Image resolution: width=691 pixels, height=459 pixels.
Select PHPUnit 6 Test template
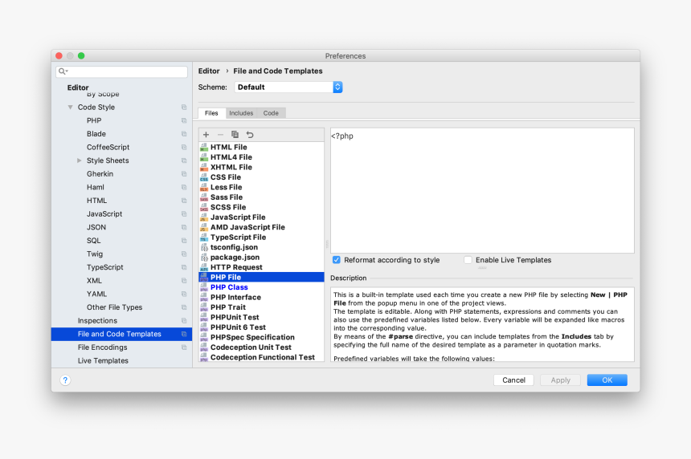point(261,327)
